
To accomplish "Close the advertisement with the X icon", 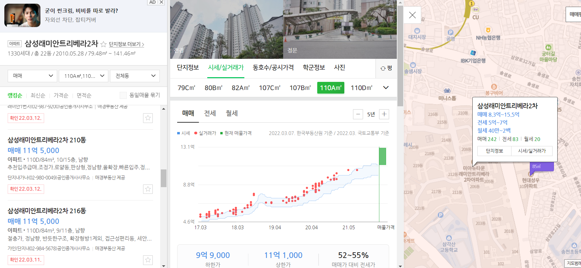I will 161,2.
